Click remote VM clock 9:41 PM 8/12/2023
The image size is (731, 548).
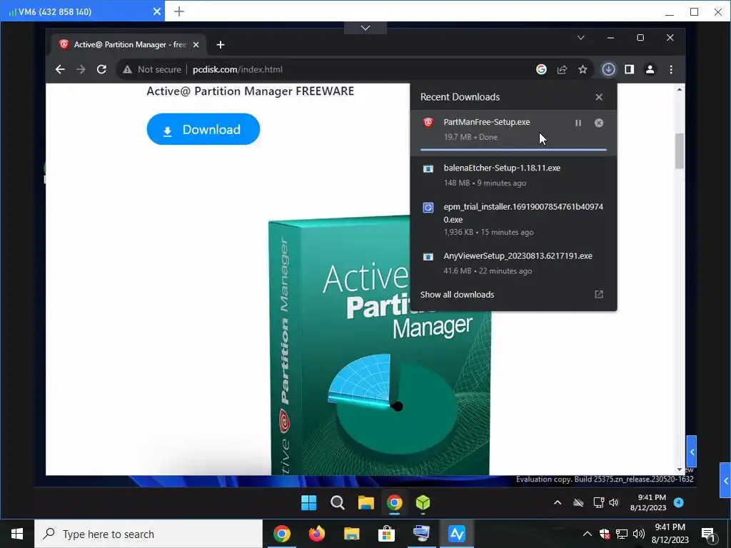click(x=648, y=502)
